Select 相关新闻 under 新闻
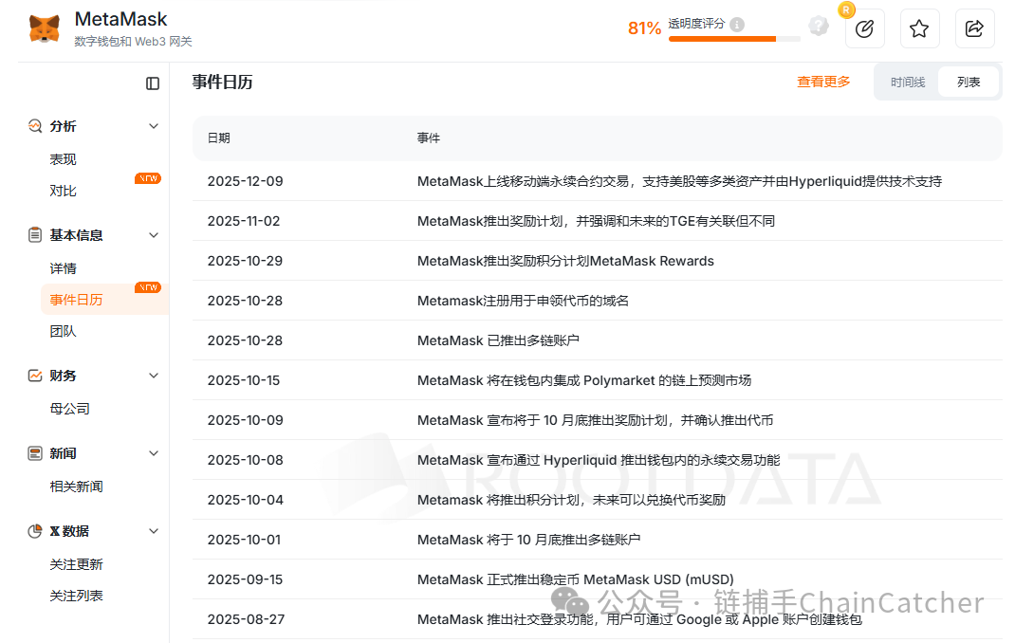Image resolution: width=1015 pixels, height=643 pixels. 75,486
